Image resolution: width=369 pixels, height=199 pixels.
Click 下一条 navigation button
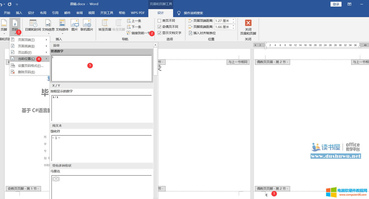(134, 27)
